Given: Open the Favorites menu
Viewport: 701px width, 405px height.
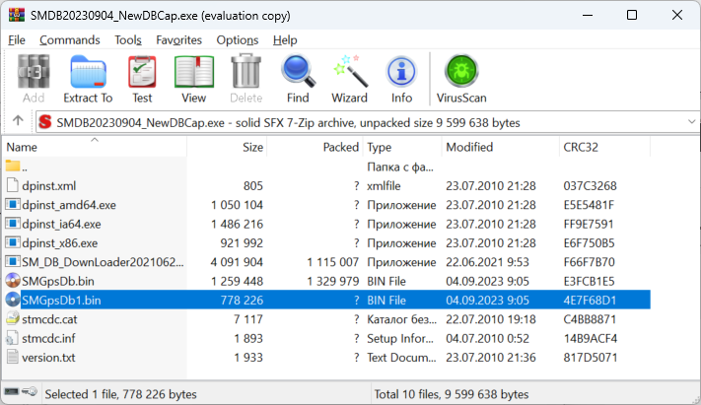Looking at the screenshot, I should (178, 39).
